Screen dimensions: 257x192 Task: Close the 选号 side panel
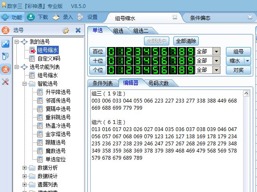[78, 30]
